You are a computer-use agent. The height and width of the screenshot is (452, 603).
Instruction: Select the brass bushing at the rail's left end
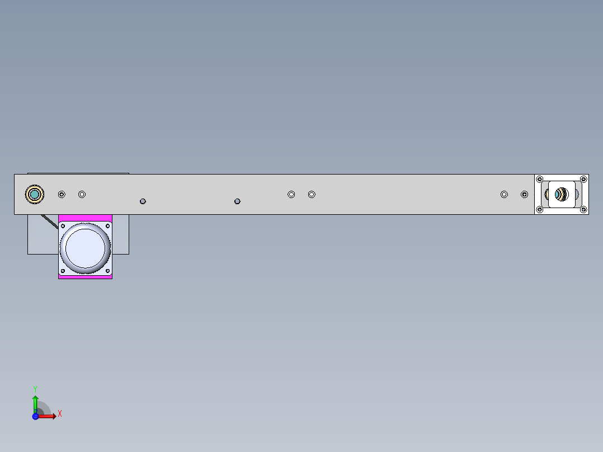tap(35, 194)
